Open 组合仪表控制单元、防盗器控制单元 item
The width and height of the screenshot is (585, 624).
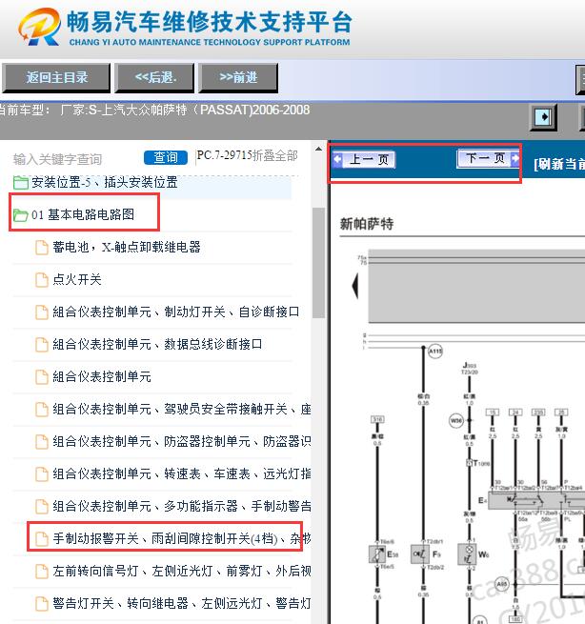click(x=182, y=441)
